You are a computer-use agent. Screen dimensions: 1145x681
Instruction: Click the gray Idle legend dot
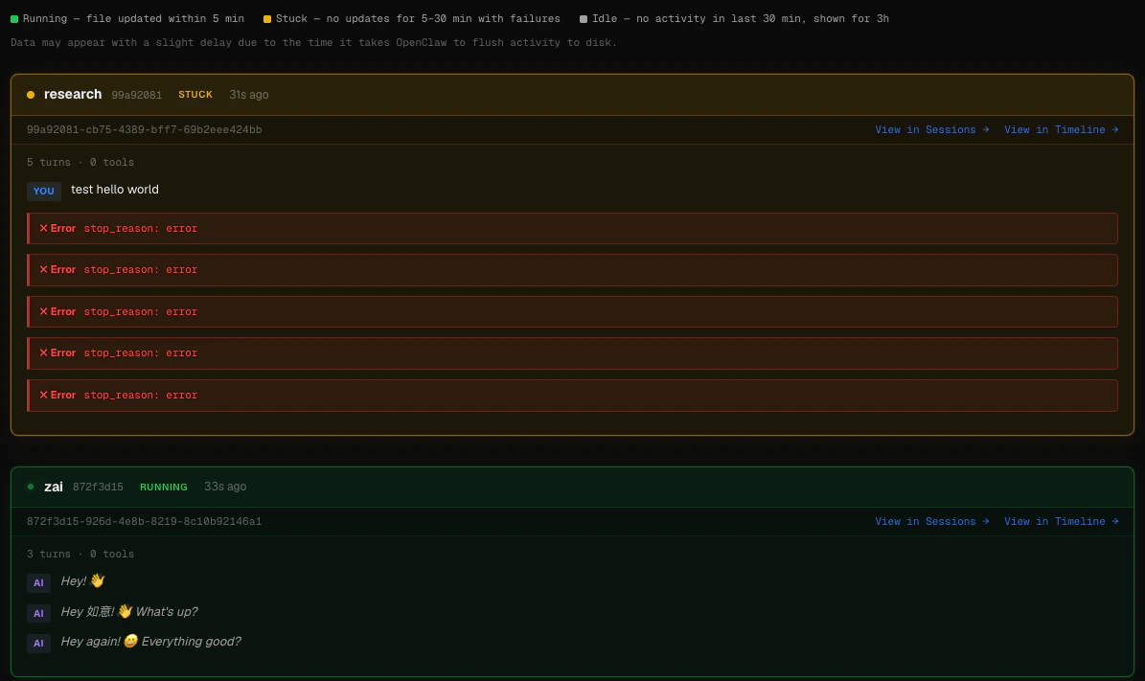point(584,18)
